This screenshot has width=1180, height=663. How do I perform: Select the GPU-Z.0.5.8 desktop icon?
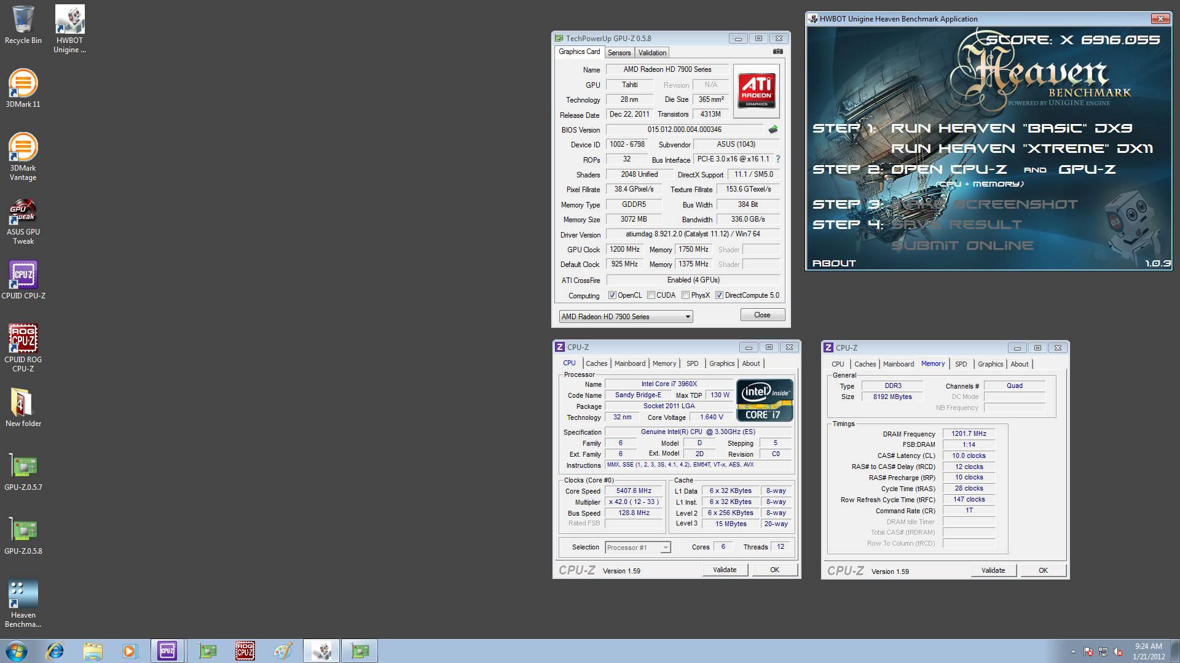23,535
